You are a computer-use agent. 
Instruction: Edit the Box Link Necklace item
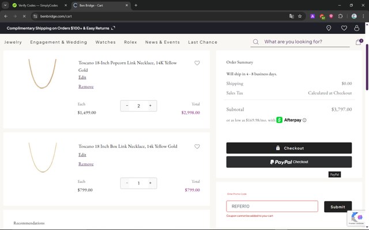point(82,155)
